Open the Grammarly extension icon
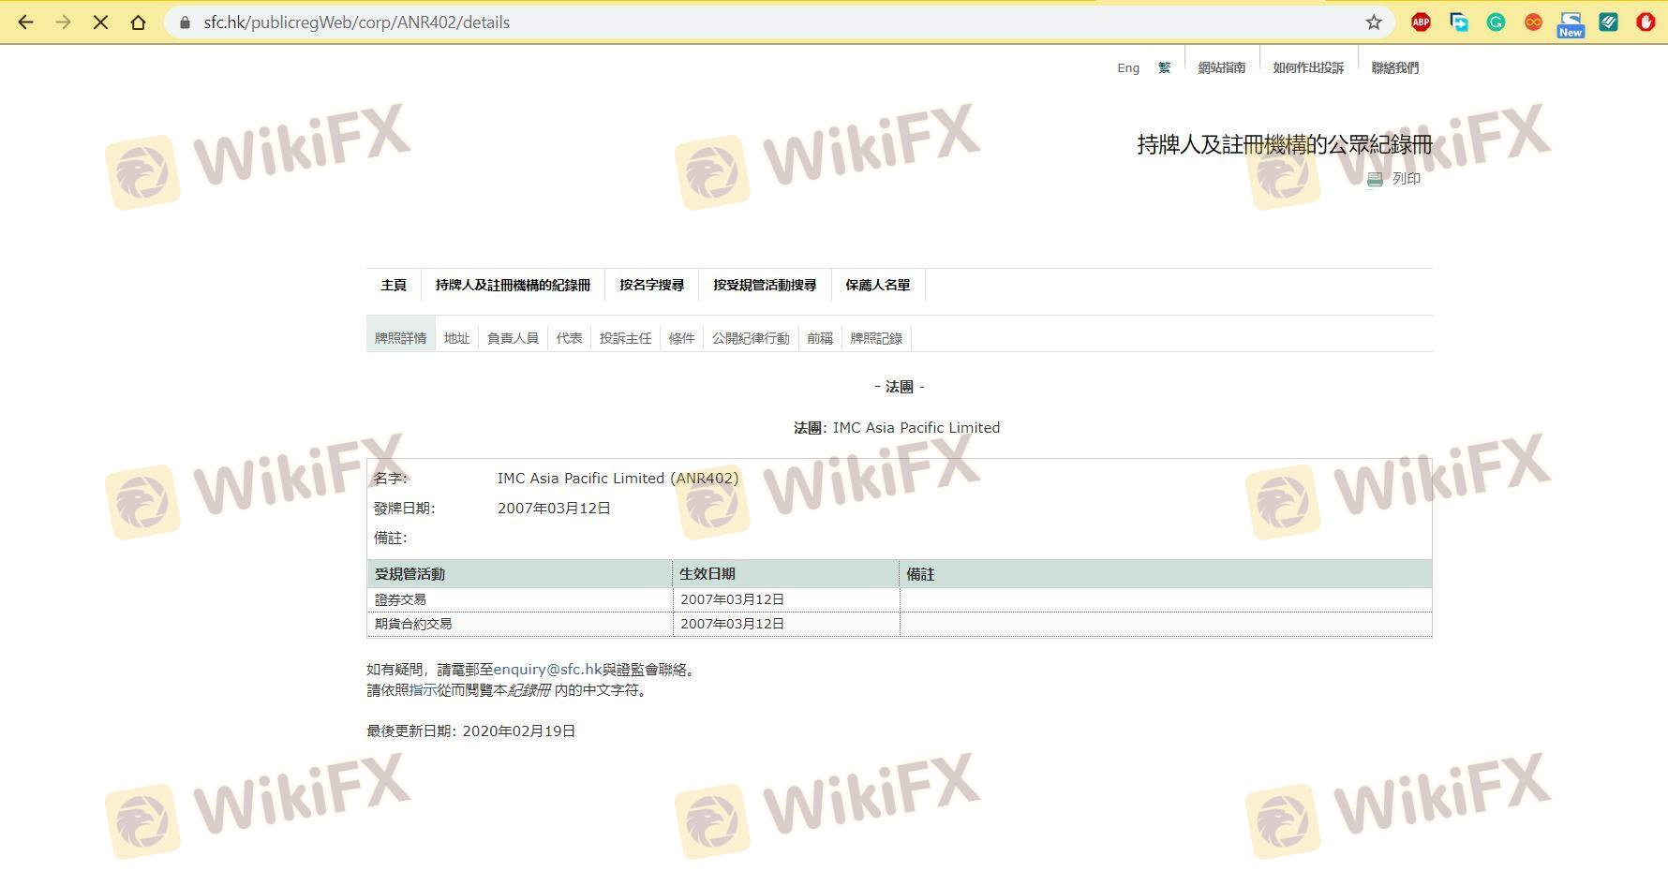Viewport: 1668px width, 871px height. pyautogui.click(x=1496, y=22)
